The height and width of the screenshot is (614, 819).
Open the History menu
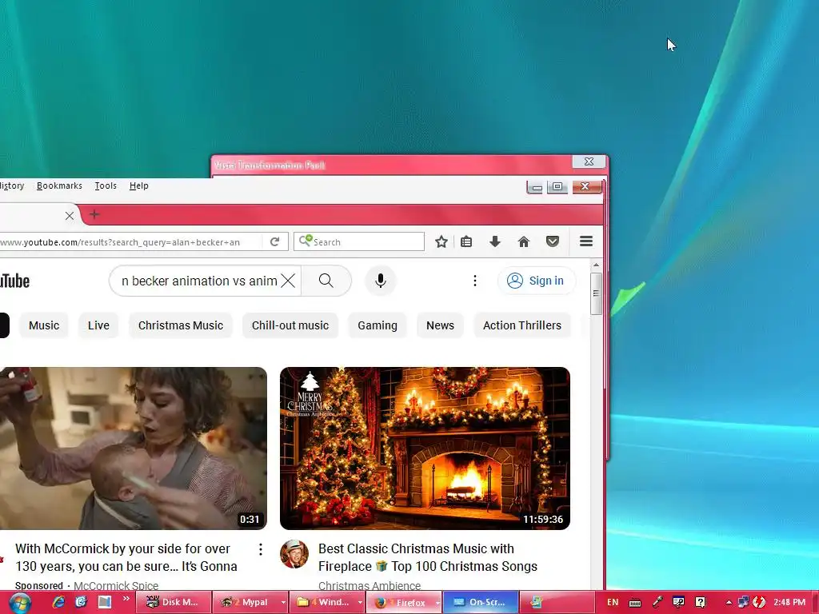(12, 185)
